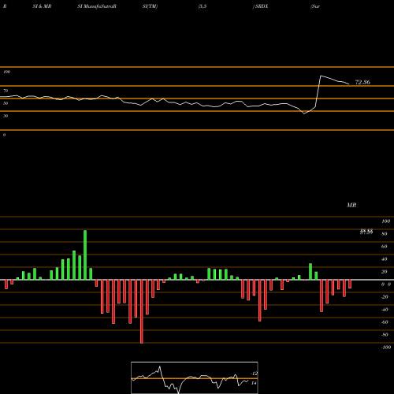Viewport: 394px width, 394px height.
Task: Click the 80 axis label on MR histogram
Action: tap(385, 234)
